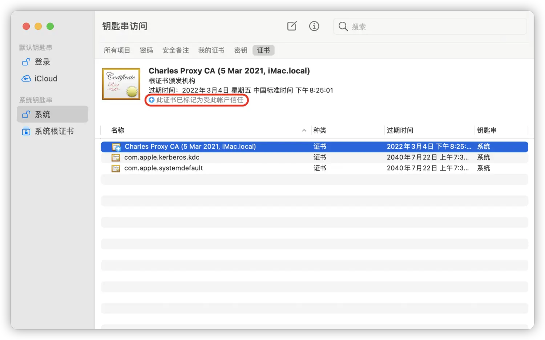Image resolution: width=545 pixels, height=340 pixels.
Task: Click the large root certificate thumbnail
Action: pyautogui.click(x=121, y=84)
